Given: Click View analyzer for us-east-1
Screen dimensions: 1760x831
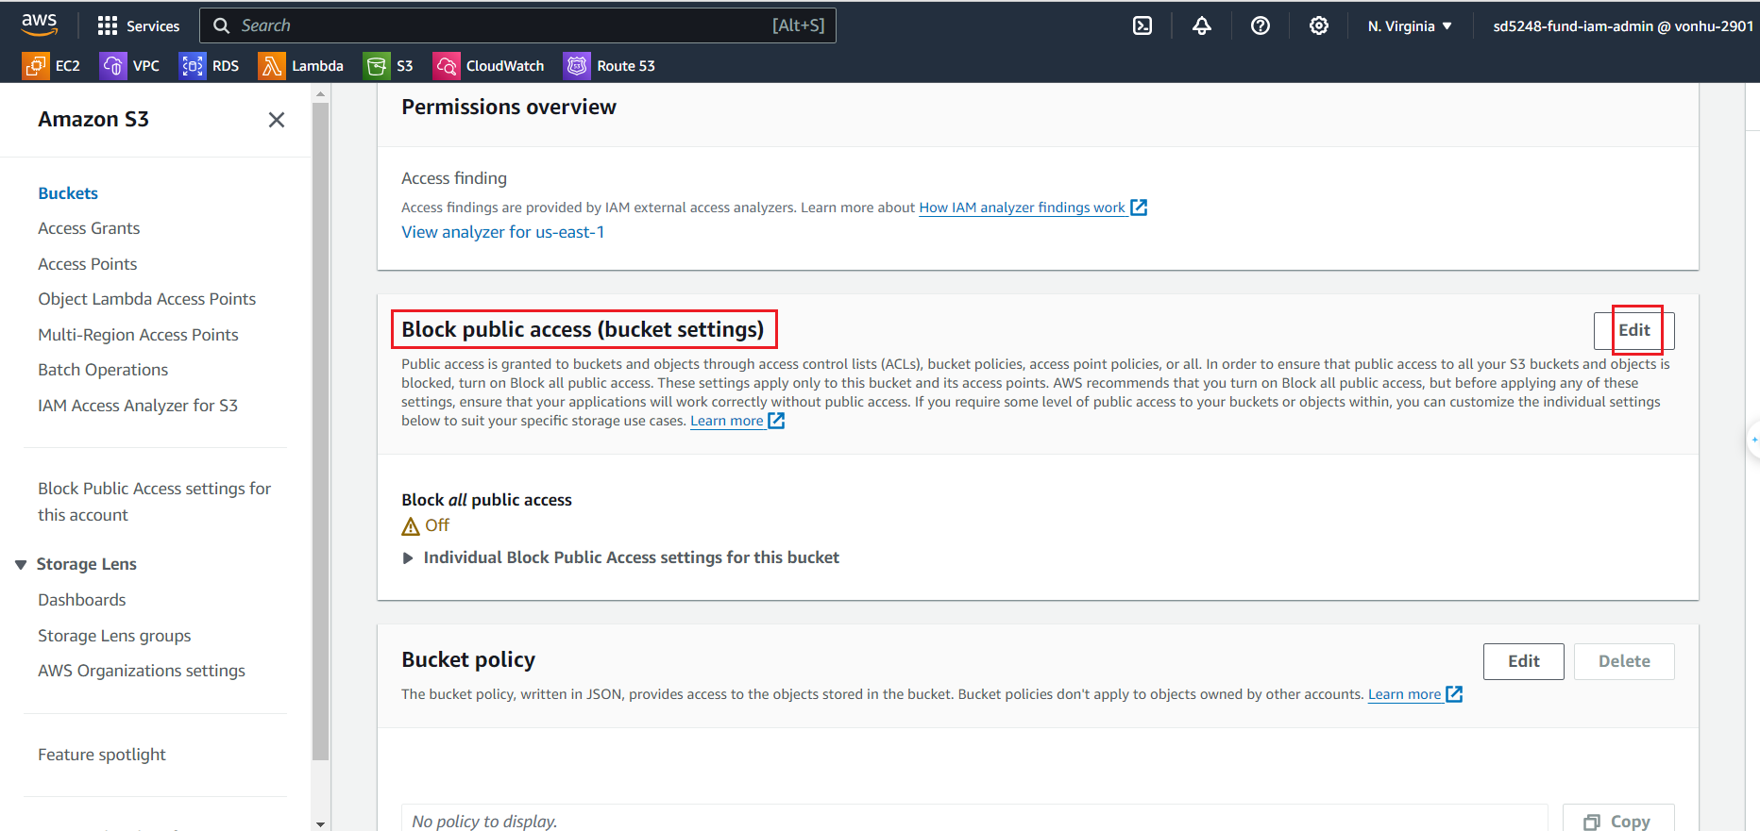Looking at the screenshot, I should pos(503,232).
